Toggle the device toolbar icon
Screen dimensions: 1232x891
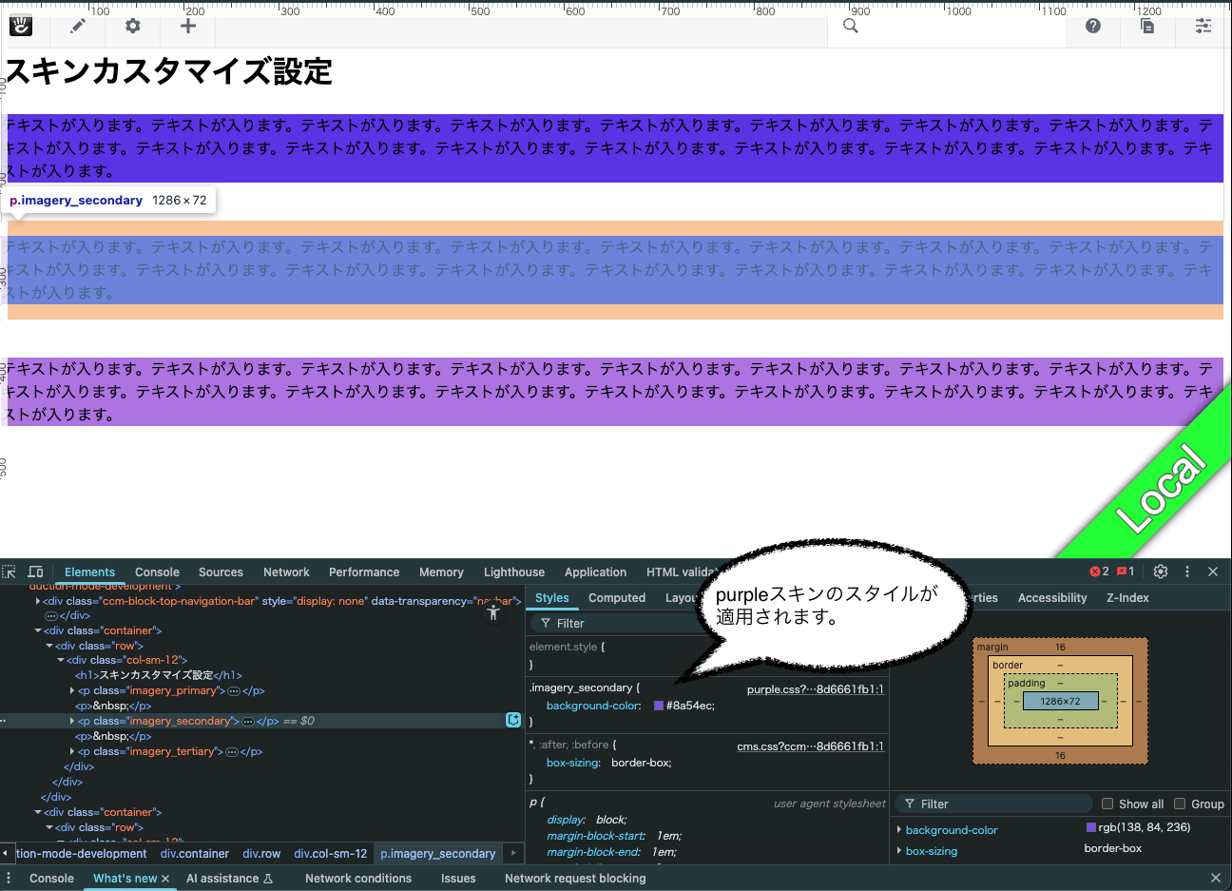coord(35,571)
